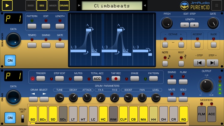Toggle the drum SOLO button
The width and height of the screenshot is (224, 126).
click(183, 99)
